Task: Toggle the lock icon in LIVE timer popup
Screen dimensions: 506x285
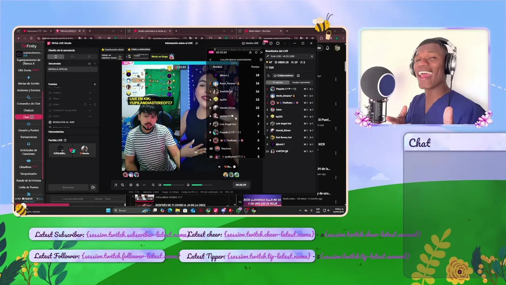Action: pyautogui.click(x=250, y=52)
